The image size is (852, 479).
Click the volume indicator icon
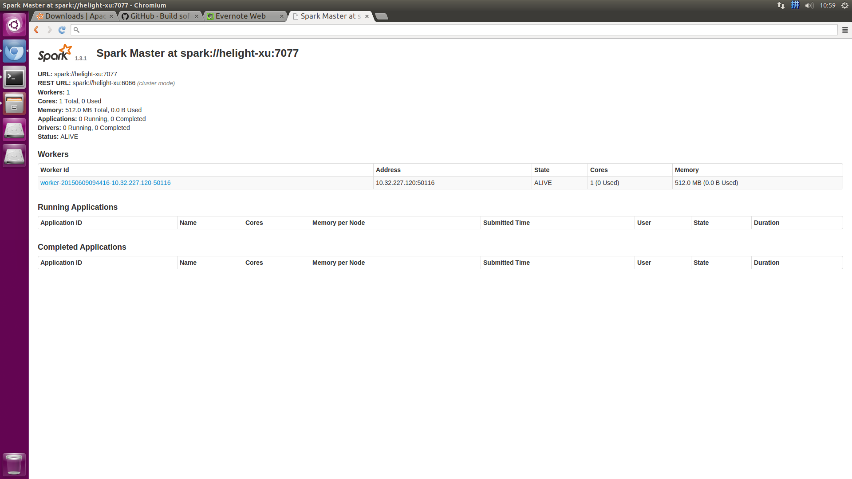(x=809, y=5)
